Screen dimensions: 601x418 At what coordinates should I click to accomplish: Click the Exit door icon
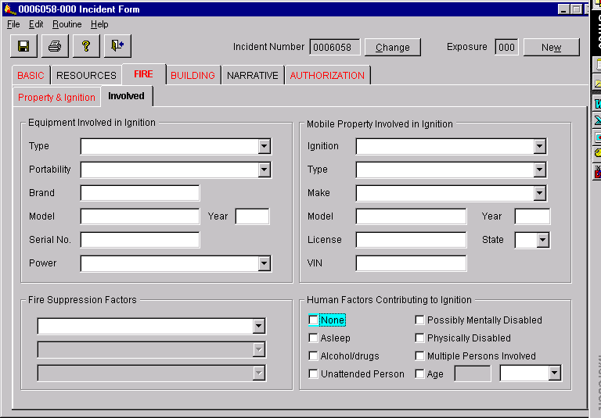click(x=117, y=46)
